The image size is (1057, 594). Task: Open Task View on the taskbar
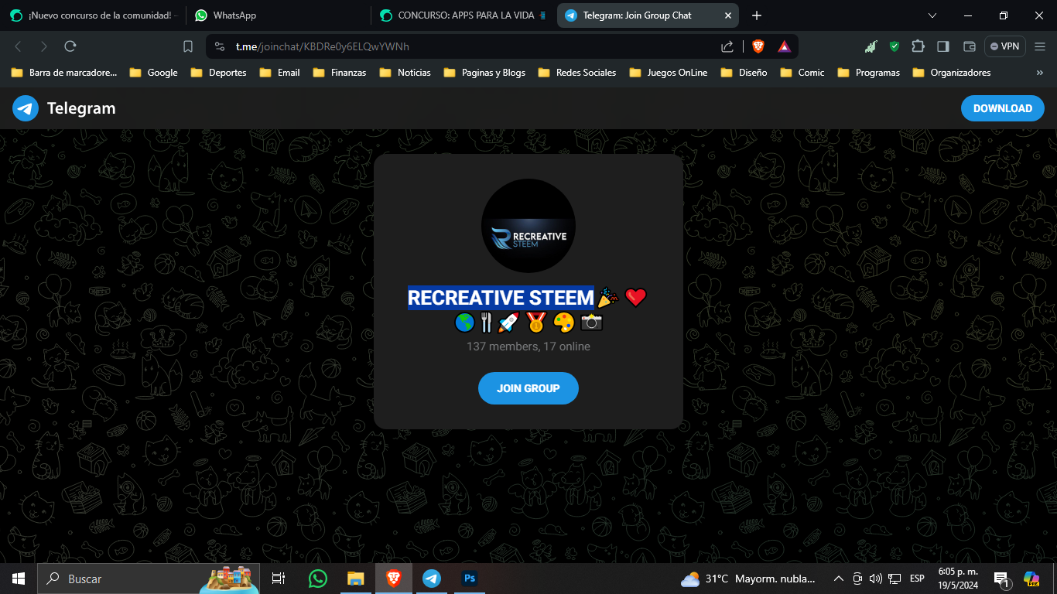click(x=279, y=579)
